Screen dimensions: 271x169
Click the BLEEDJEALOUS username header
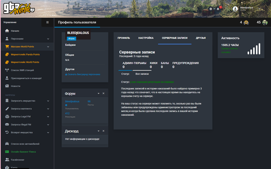tap(78, 33)
